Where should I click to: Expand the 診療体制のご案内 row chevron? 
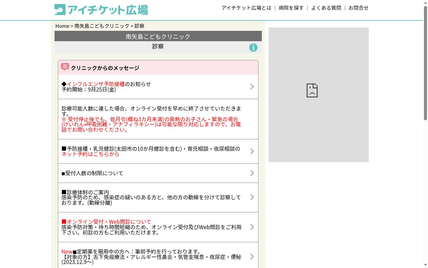tap(252, 197)
